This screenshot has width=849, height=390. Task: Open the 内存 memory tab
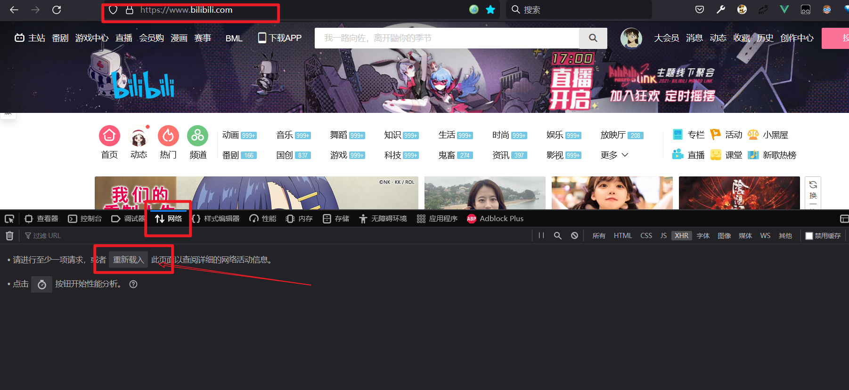coord(300,219)
